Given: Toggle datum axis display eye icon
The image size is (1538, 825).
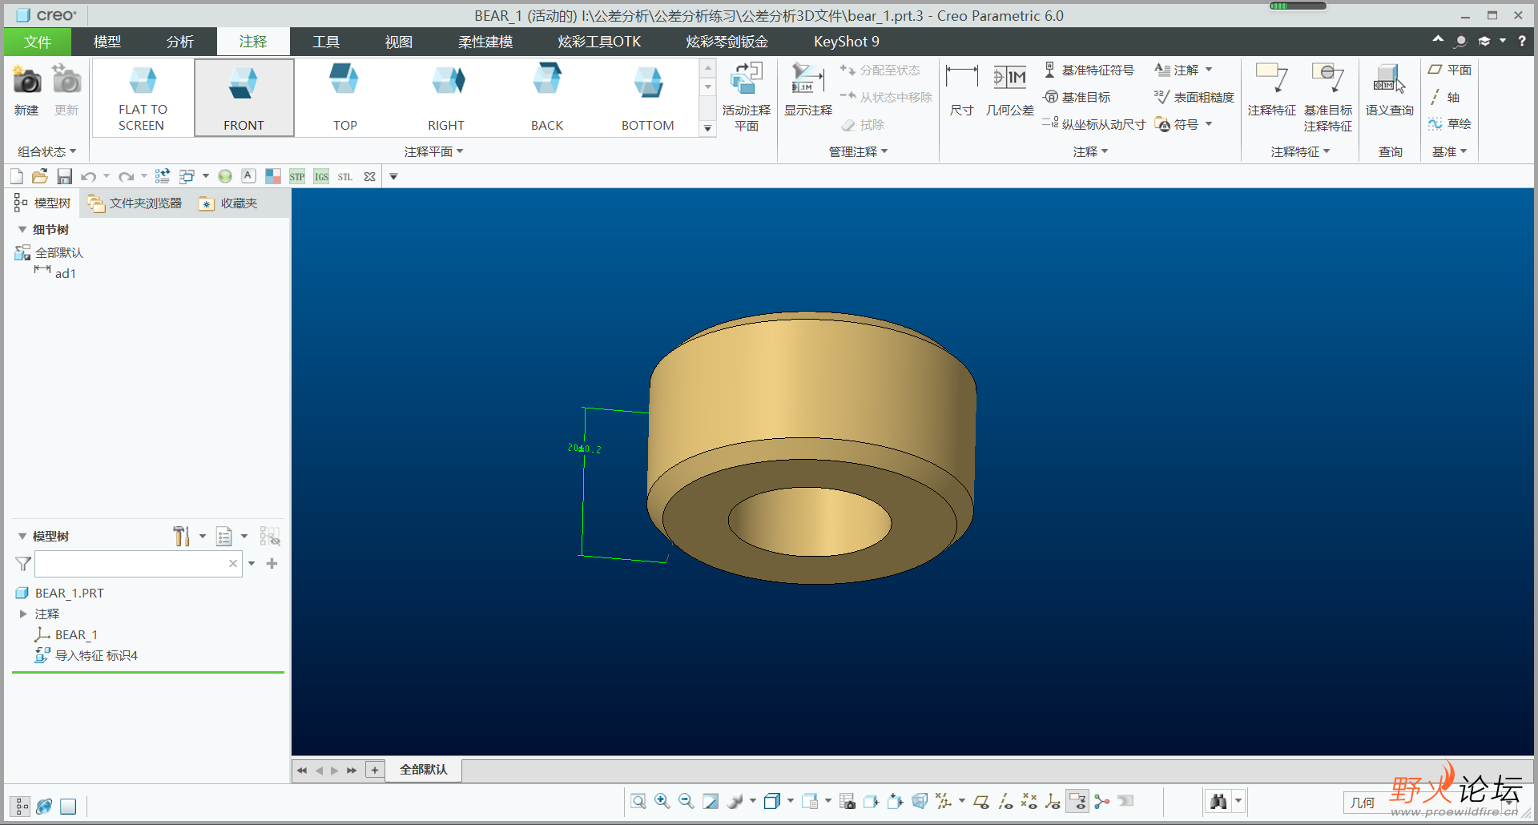Looking at the screenshot, I should pos(1005,801).
